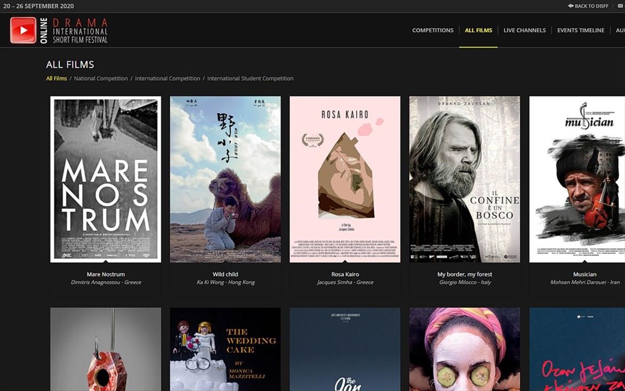Open Il Confine è un Bosco poster
The height and width of the screenshot is (391, 625).
tap(465, 179)
